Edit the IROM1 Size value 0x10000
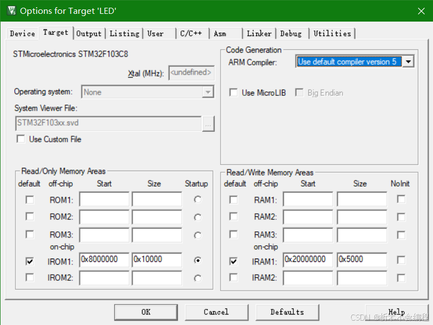Image resolution: width=433 pixels, height=325 pixels. pyautogui.click(x=157, y=260)
